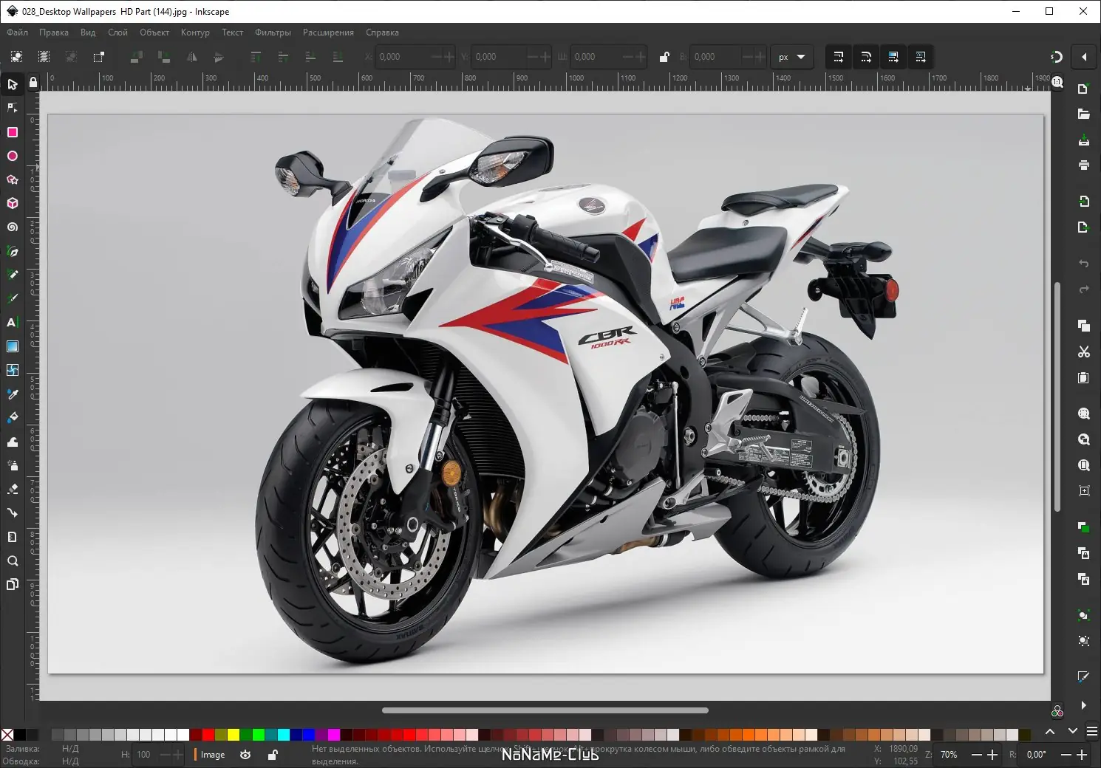
Task: Click the Open document folder icon
Action: tap(1084, 114)
